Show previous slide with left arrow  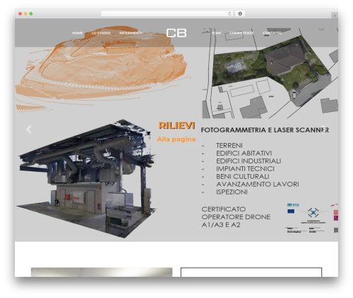click(x=29, y=130)
